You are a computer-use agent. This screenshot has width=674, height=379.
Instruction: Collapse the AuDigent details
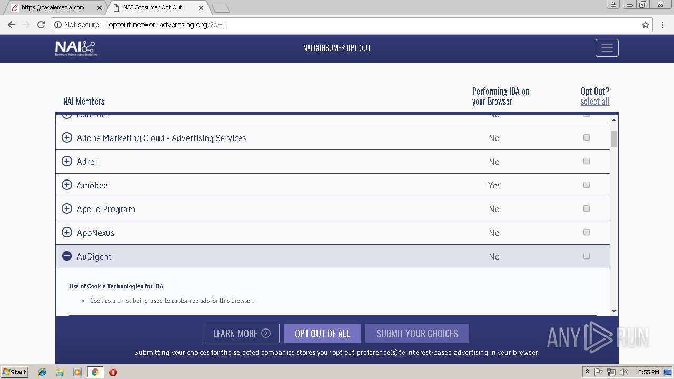pos(67,256)
